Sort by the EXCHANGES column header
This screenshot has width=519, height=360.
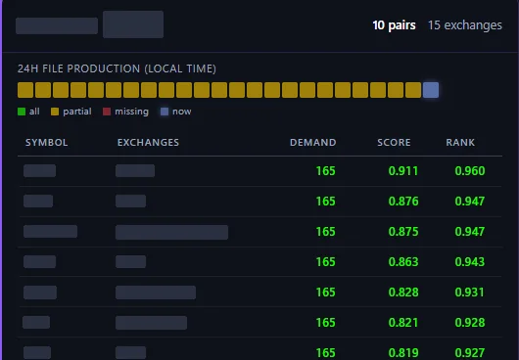point(148,143)
